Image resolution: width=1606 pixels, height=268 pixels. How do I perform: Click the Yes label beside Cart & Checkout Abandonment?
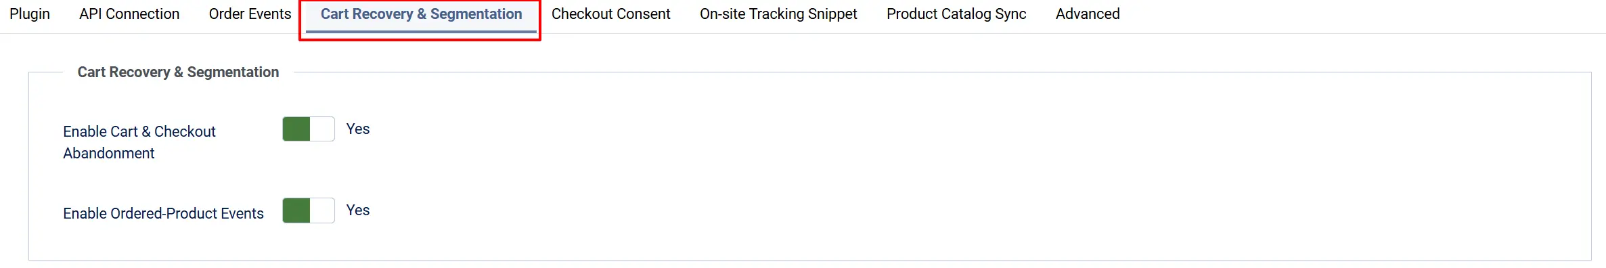[358, 129]
